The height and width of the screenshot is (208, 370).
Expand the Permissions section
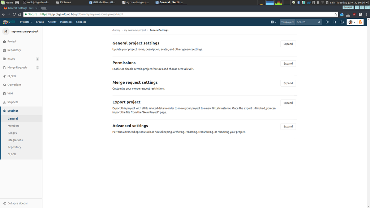(288, 64)
